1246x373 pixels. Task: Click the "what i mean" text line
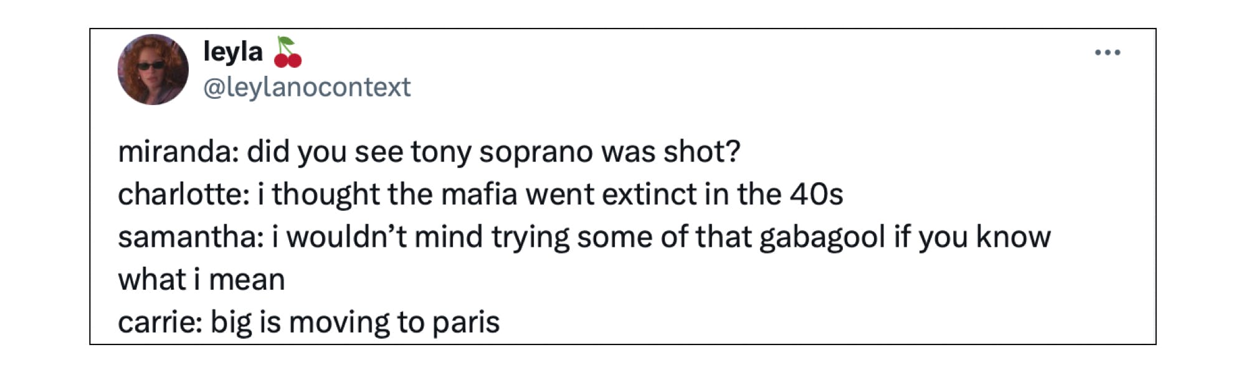click(201, 280)
